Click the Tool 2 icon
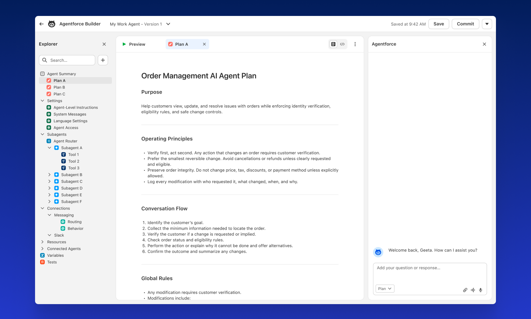Screen dimensions: 531x319 [63, 161]
